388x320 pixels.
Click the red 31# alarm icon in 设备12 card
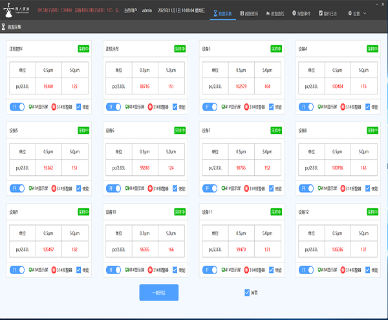343,270
